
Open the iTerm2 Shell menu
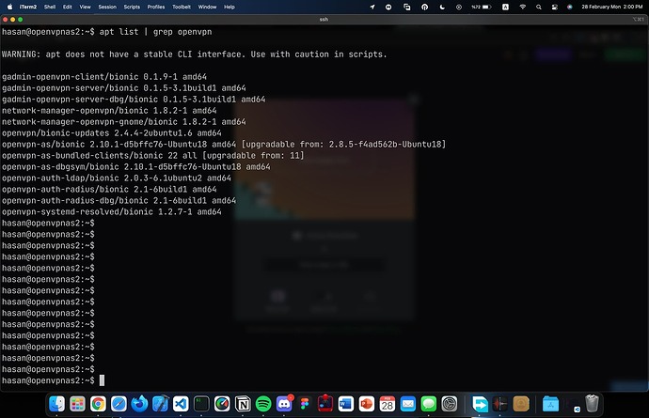point(50,7)
